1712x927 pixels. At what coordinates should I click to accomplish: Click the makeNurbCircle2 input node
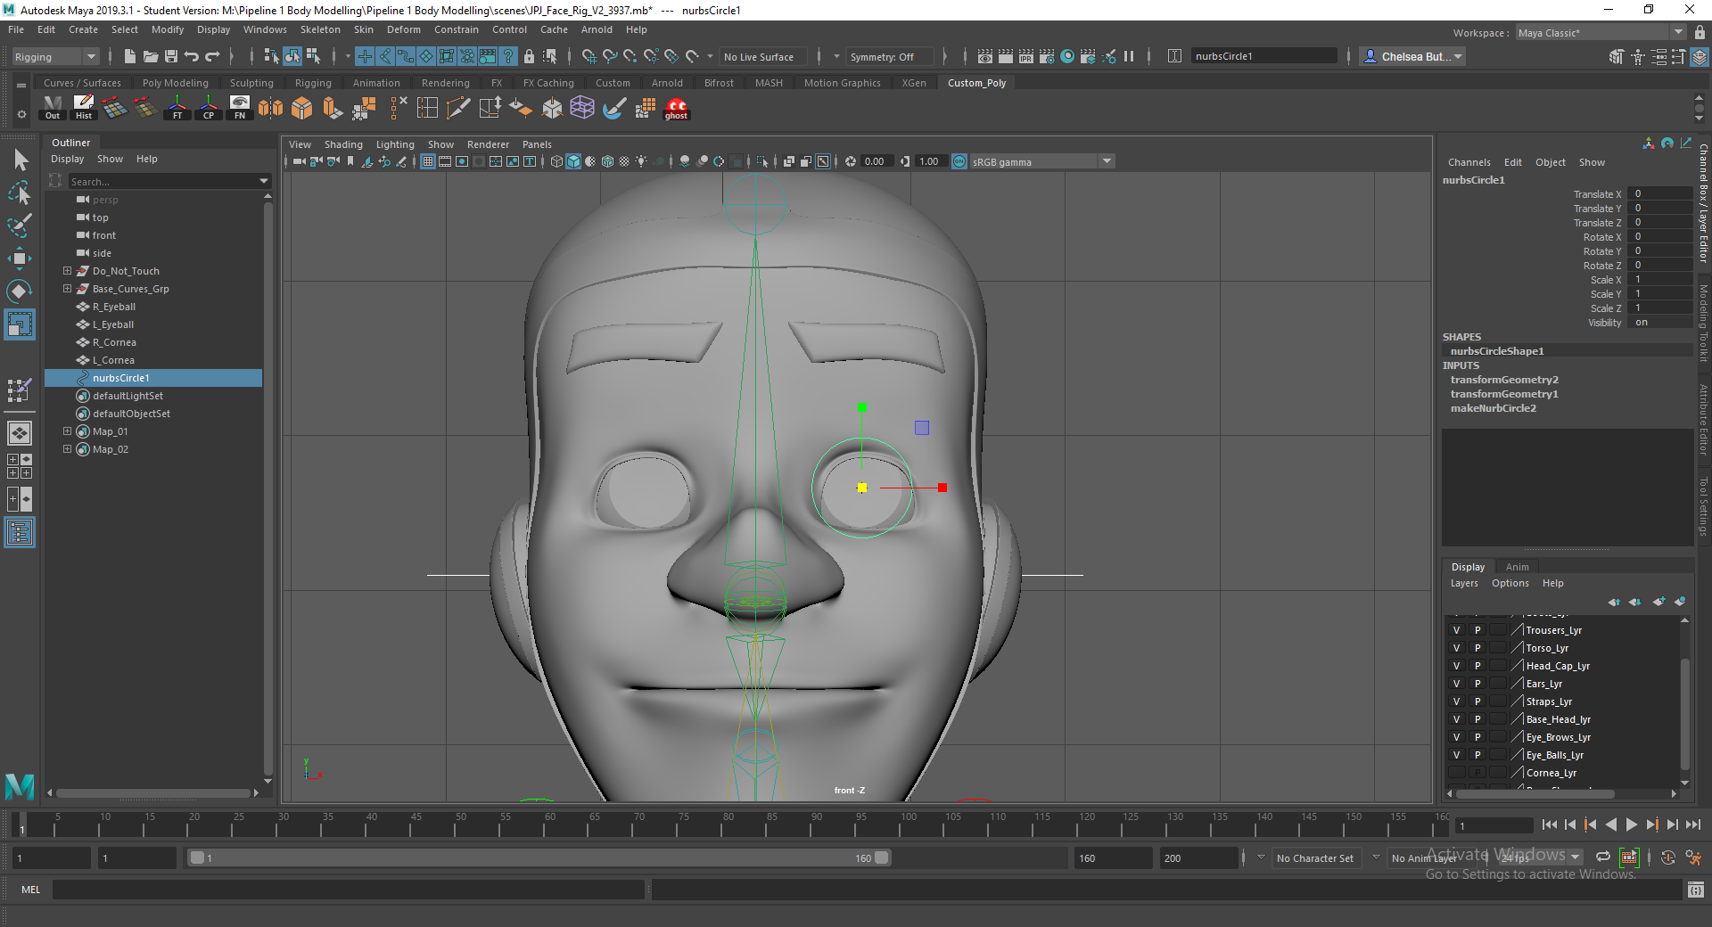[1494, 408]
